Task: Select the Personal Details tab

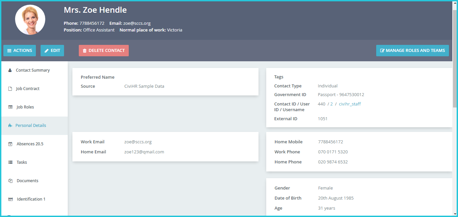Action: 35,126
